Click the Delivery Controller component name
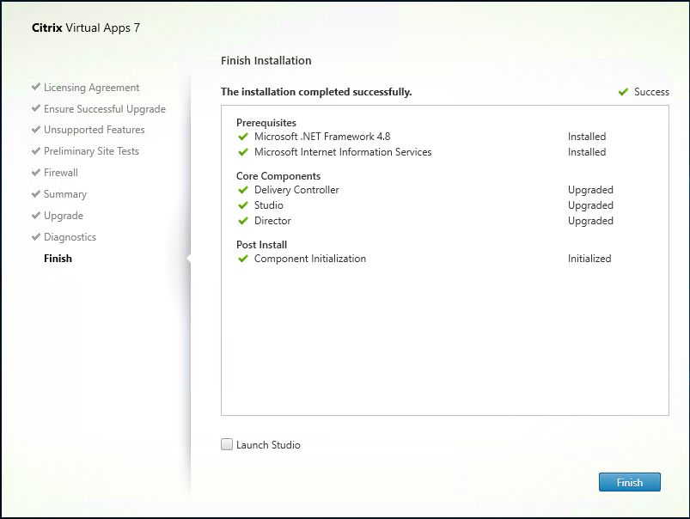 pyautogui.click(x=296, y=190)
